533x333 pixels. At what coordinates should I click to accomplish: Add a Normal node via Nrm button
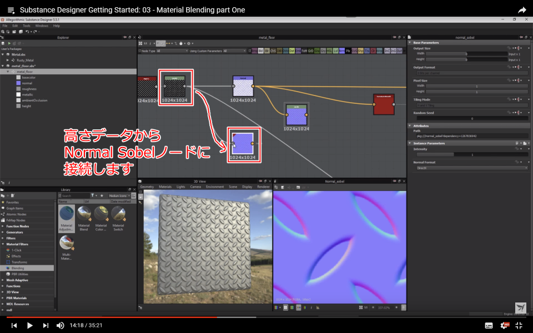[341, 51]
